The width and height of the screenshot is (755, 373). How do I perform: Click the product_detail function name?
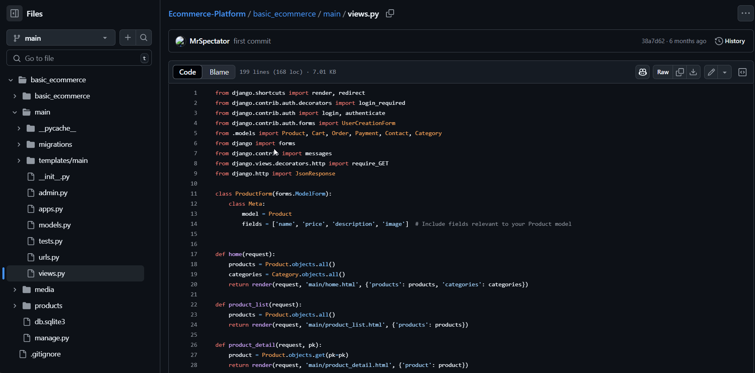tap(252, 345)
